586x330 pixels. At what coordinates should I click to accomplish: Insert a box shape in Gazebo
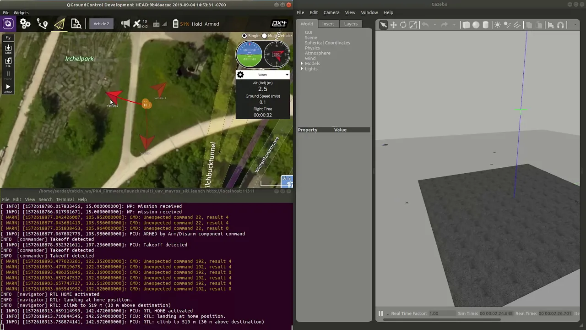point(466,25)
